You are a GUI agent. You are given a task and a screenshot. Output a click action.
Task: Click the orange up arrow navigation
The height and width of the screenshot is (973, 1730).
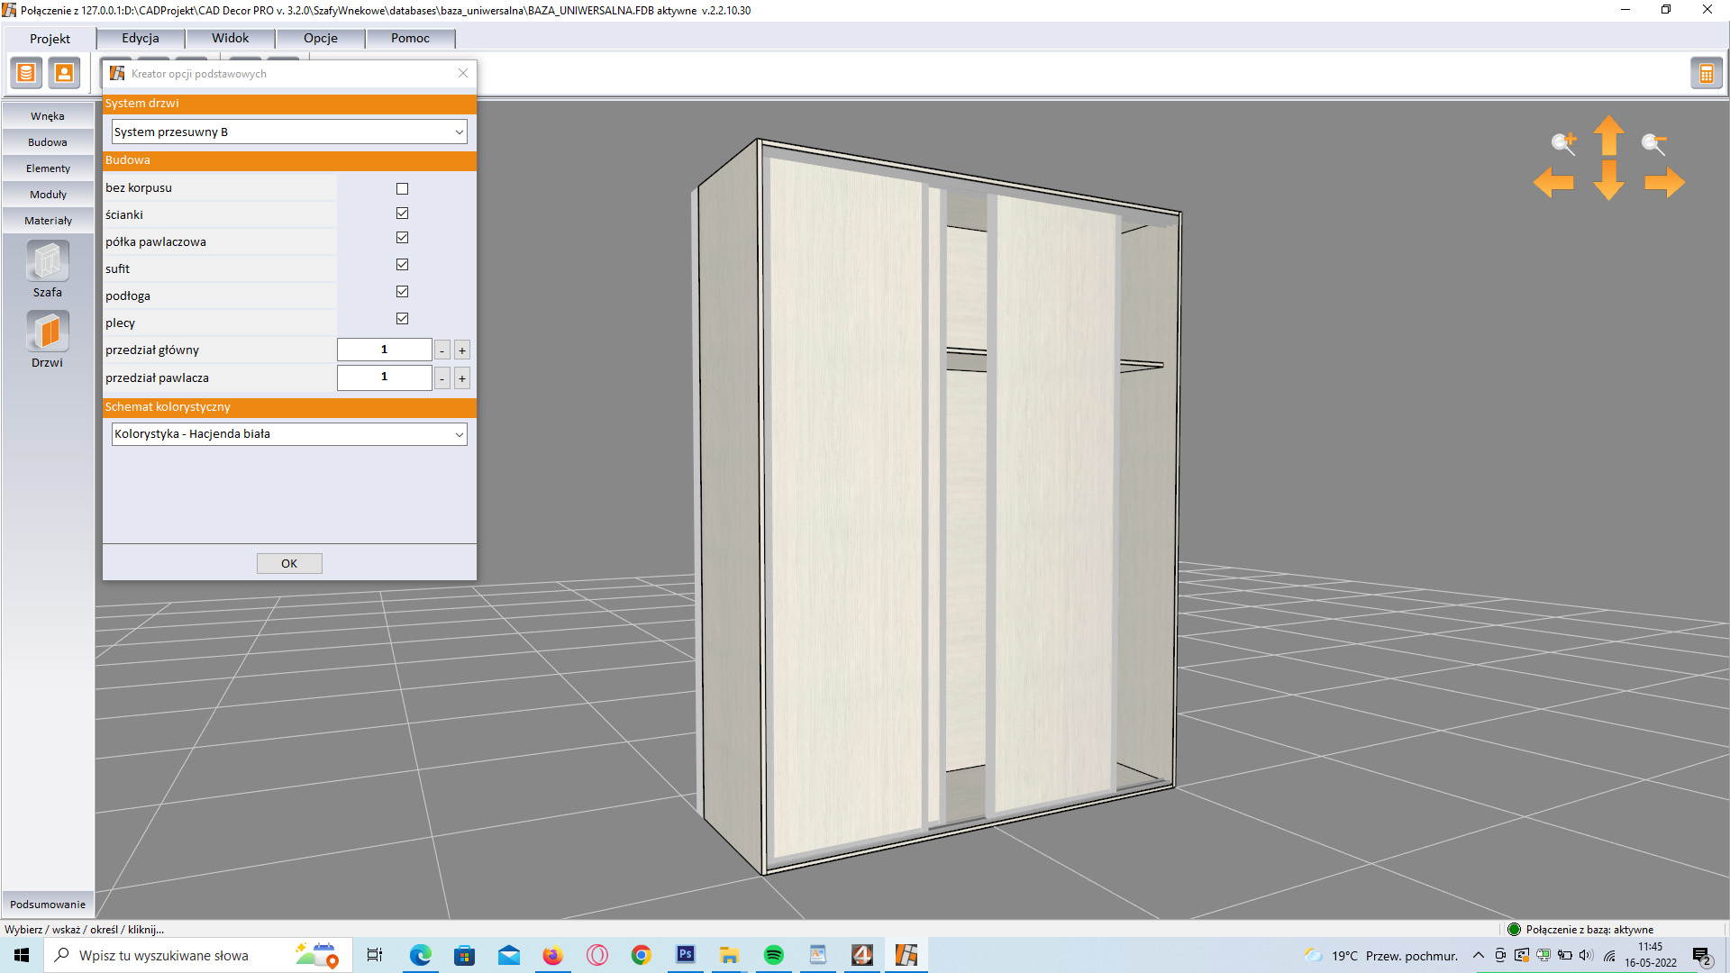(x=1608, y=136)
